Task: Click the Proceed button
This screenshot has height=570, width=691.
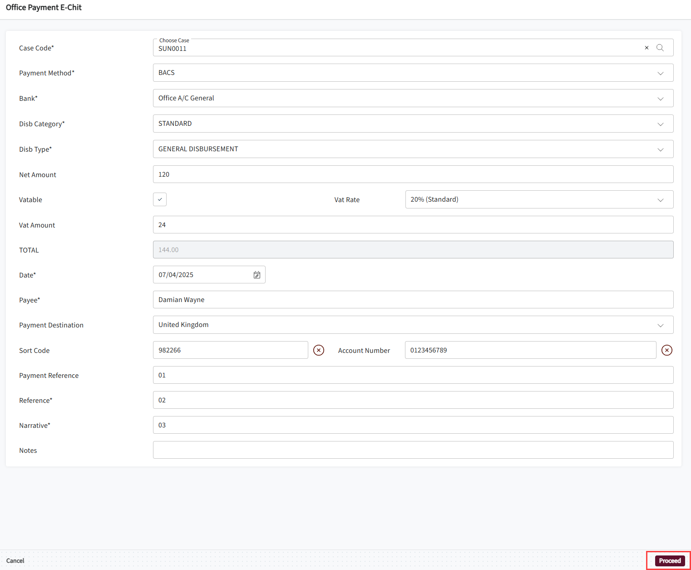Action: coord(670,560)
